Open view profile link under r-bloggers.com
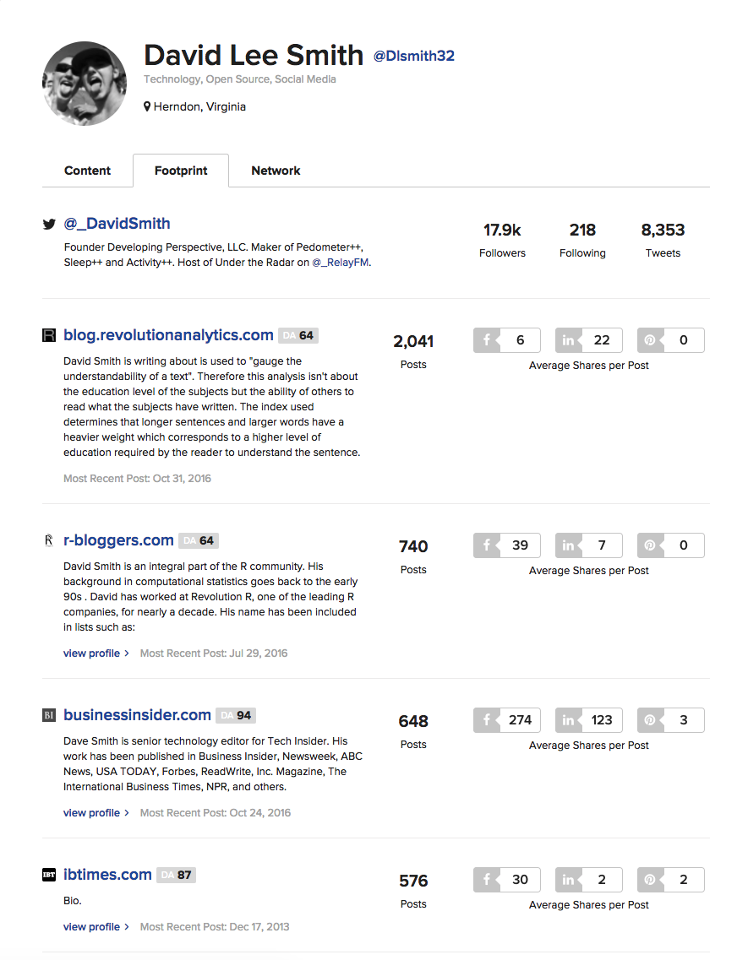This screenshot has height=960, width=737. [96, 653]
